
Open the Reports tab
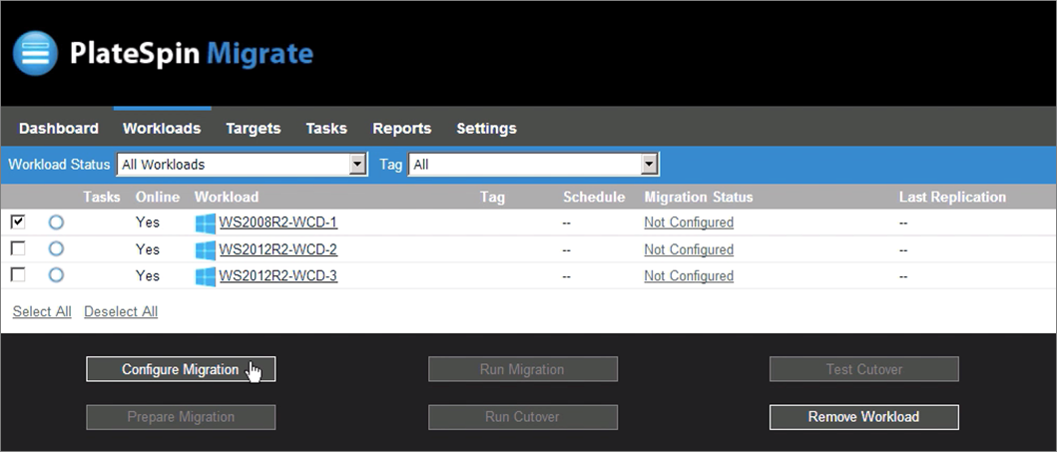point(402,128)
